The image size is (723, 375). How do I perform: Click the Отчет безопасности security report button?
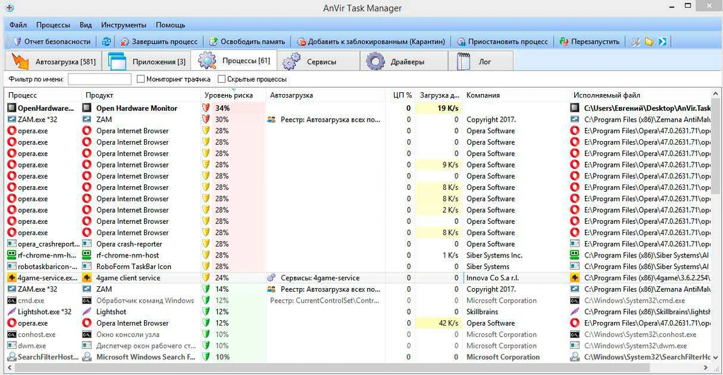(x=51, y=42)
